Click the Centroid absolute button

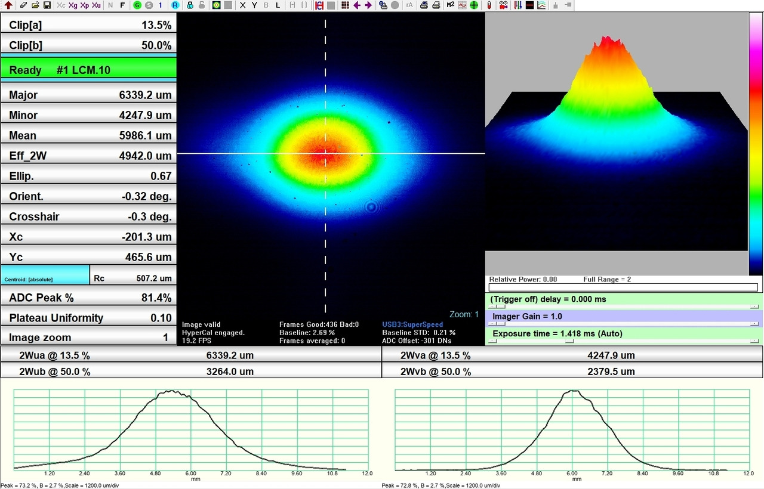(45, 275)
